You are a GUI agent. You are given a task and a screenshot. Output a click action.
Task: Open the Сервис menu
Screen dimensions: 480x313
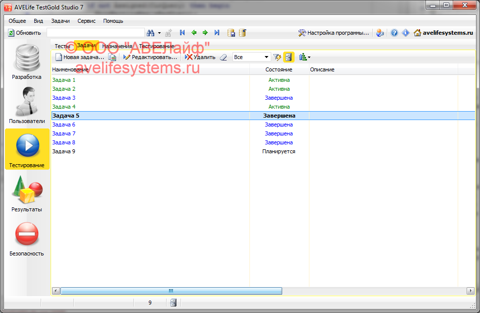click(x=86, y=21)
